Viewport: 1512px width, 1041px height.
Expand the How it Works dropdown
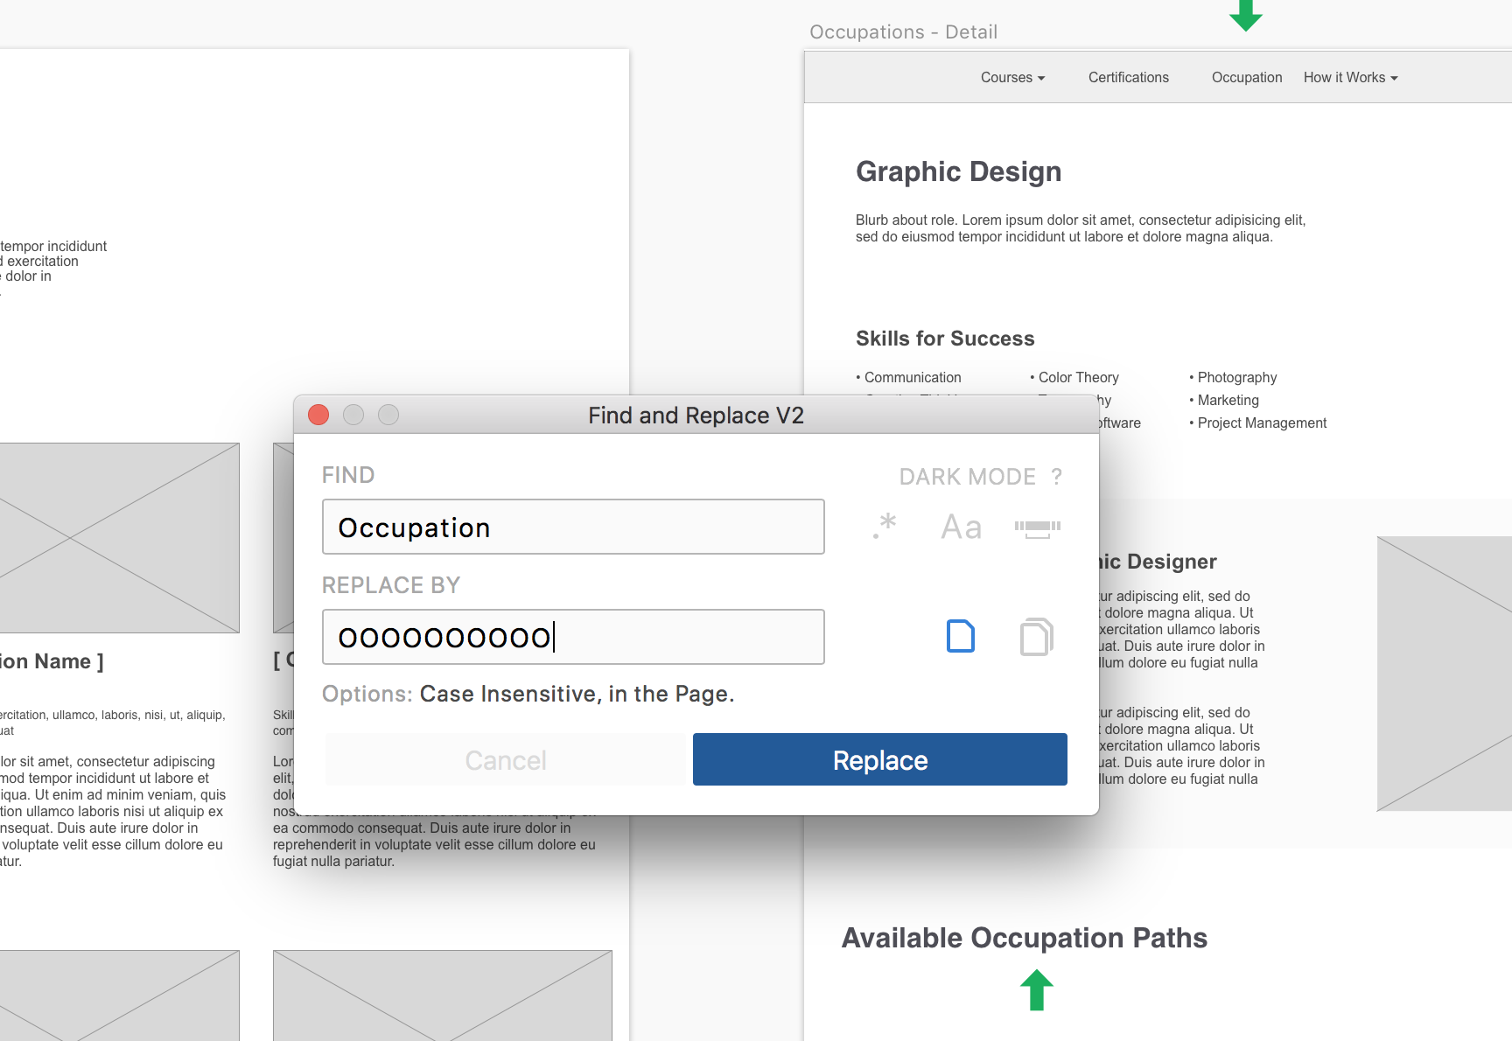point(1349,77)
